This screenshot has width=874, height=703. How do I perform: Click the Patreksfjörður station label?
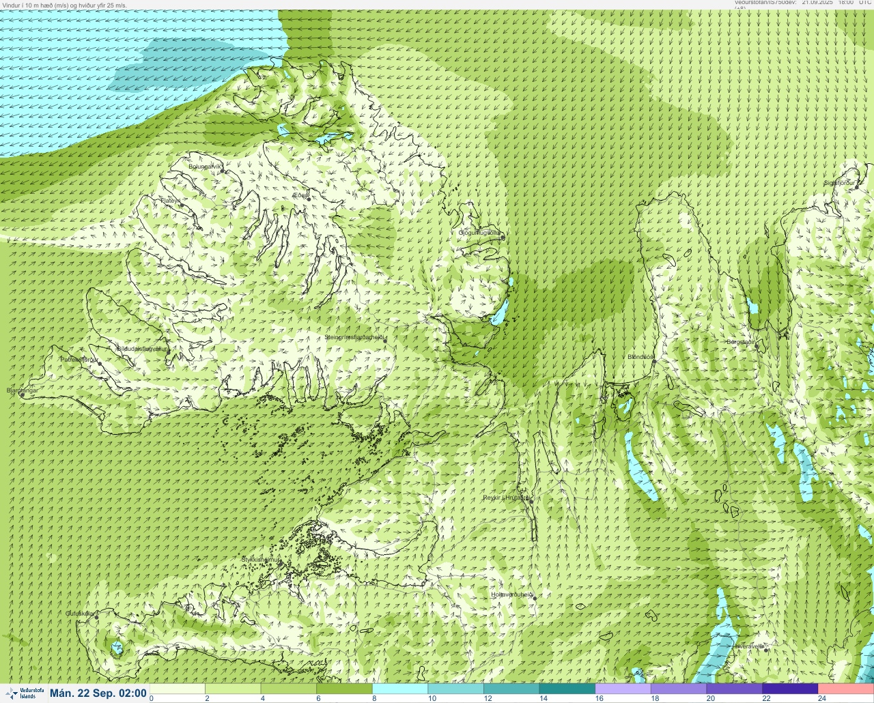(x=79, y=359)
